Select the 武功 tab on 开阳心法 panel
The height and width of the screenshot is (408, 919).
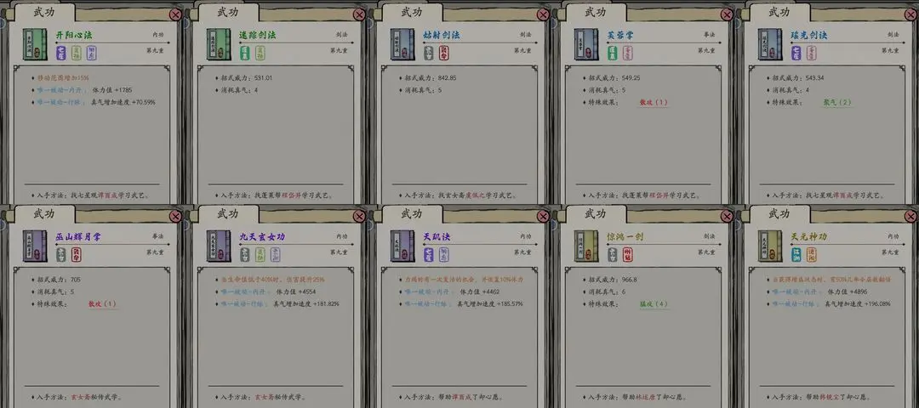[x=44, y=12]
